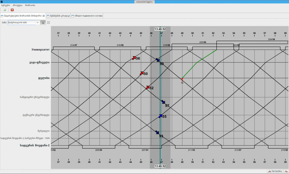The width and height of the screenshot is (289, 174).
Task: Click the muted sound icon in status bar
Action: [x=286, y=171]
